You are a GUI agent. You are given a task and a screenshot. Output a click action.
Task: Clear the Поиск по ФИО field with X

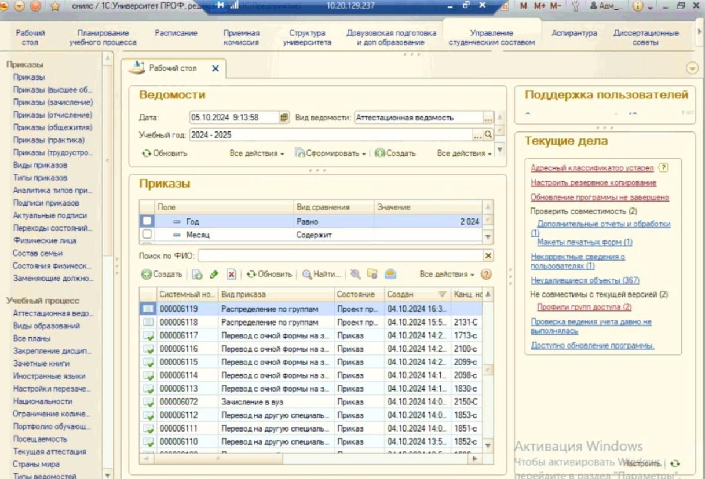tap(488, 255)
